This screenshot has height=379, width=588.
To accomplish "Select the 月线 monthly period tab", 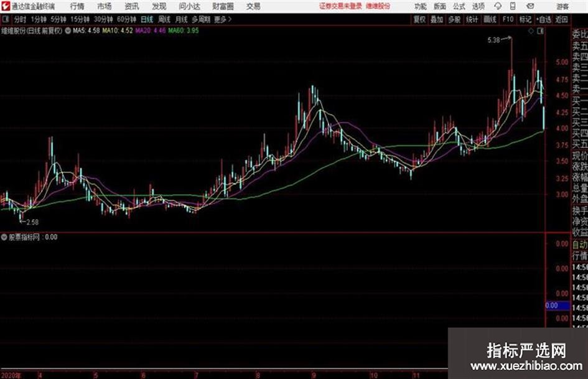I will point(182,19).
